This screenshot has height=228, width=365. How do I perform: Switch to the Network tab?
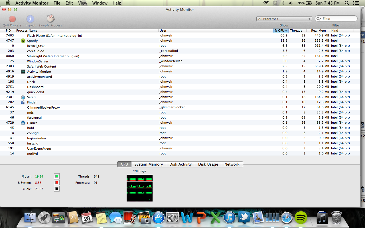point(232,164)
